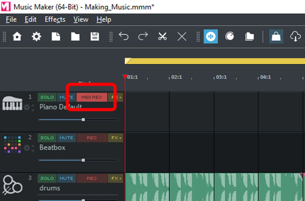This screenshot has width=305, height=201.
Task: Click the Home icon in toolbar
Action: [17, 36]
